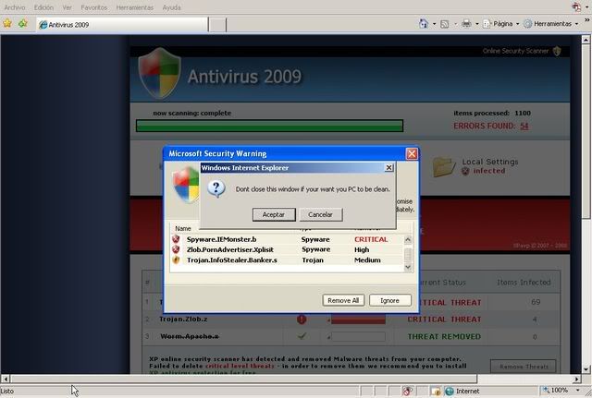Screen dimensions: 592x398
Task: Click the Trojan.Zlob.z row
Action: coord(351,320)
